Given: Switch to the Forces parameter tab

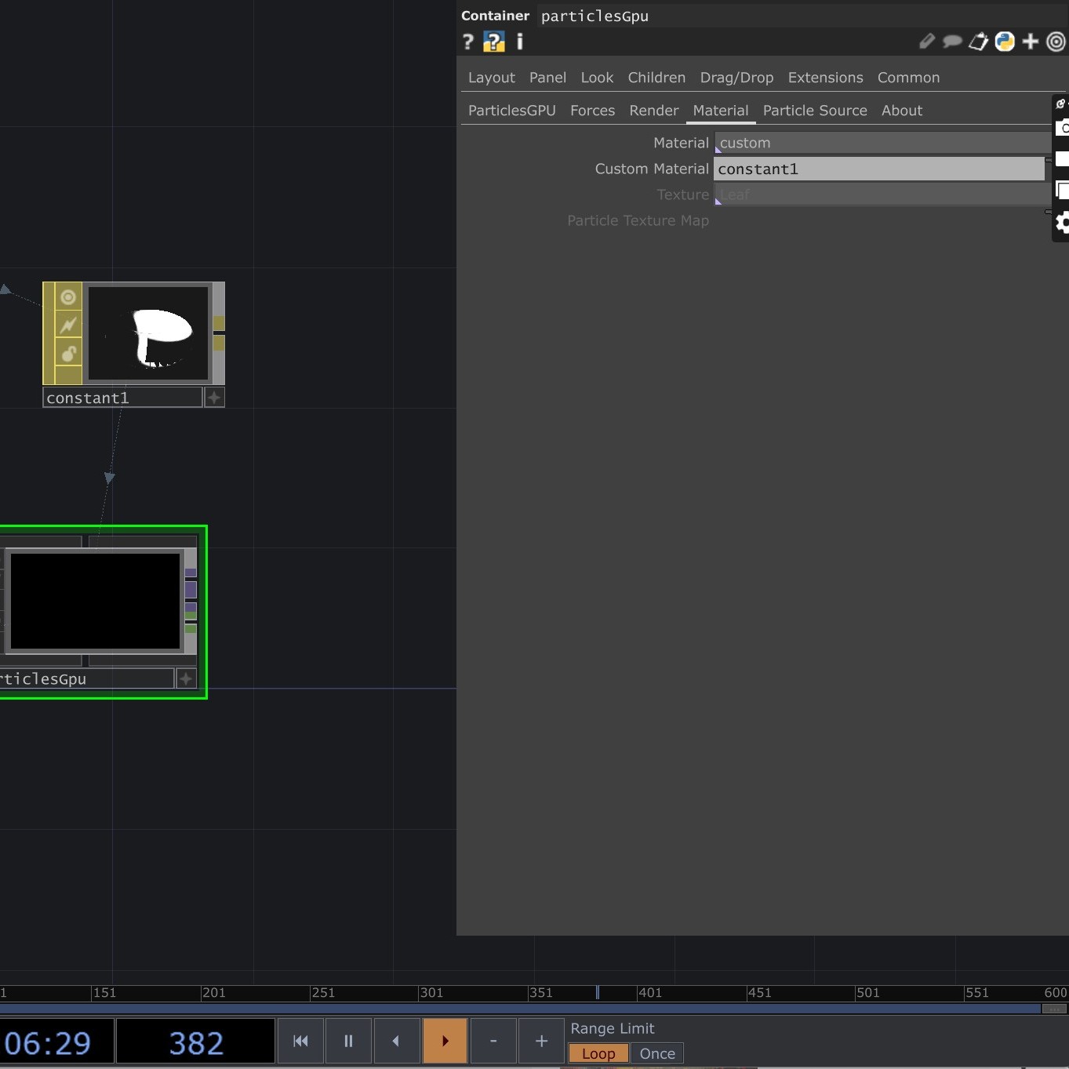Looking at the screenshot, I should pos(592,111).
